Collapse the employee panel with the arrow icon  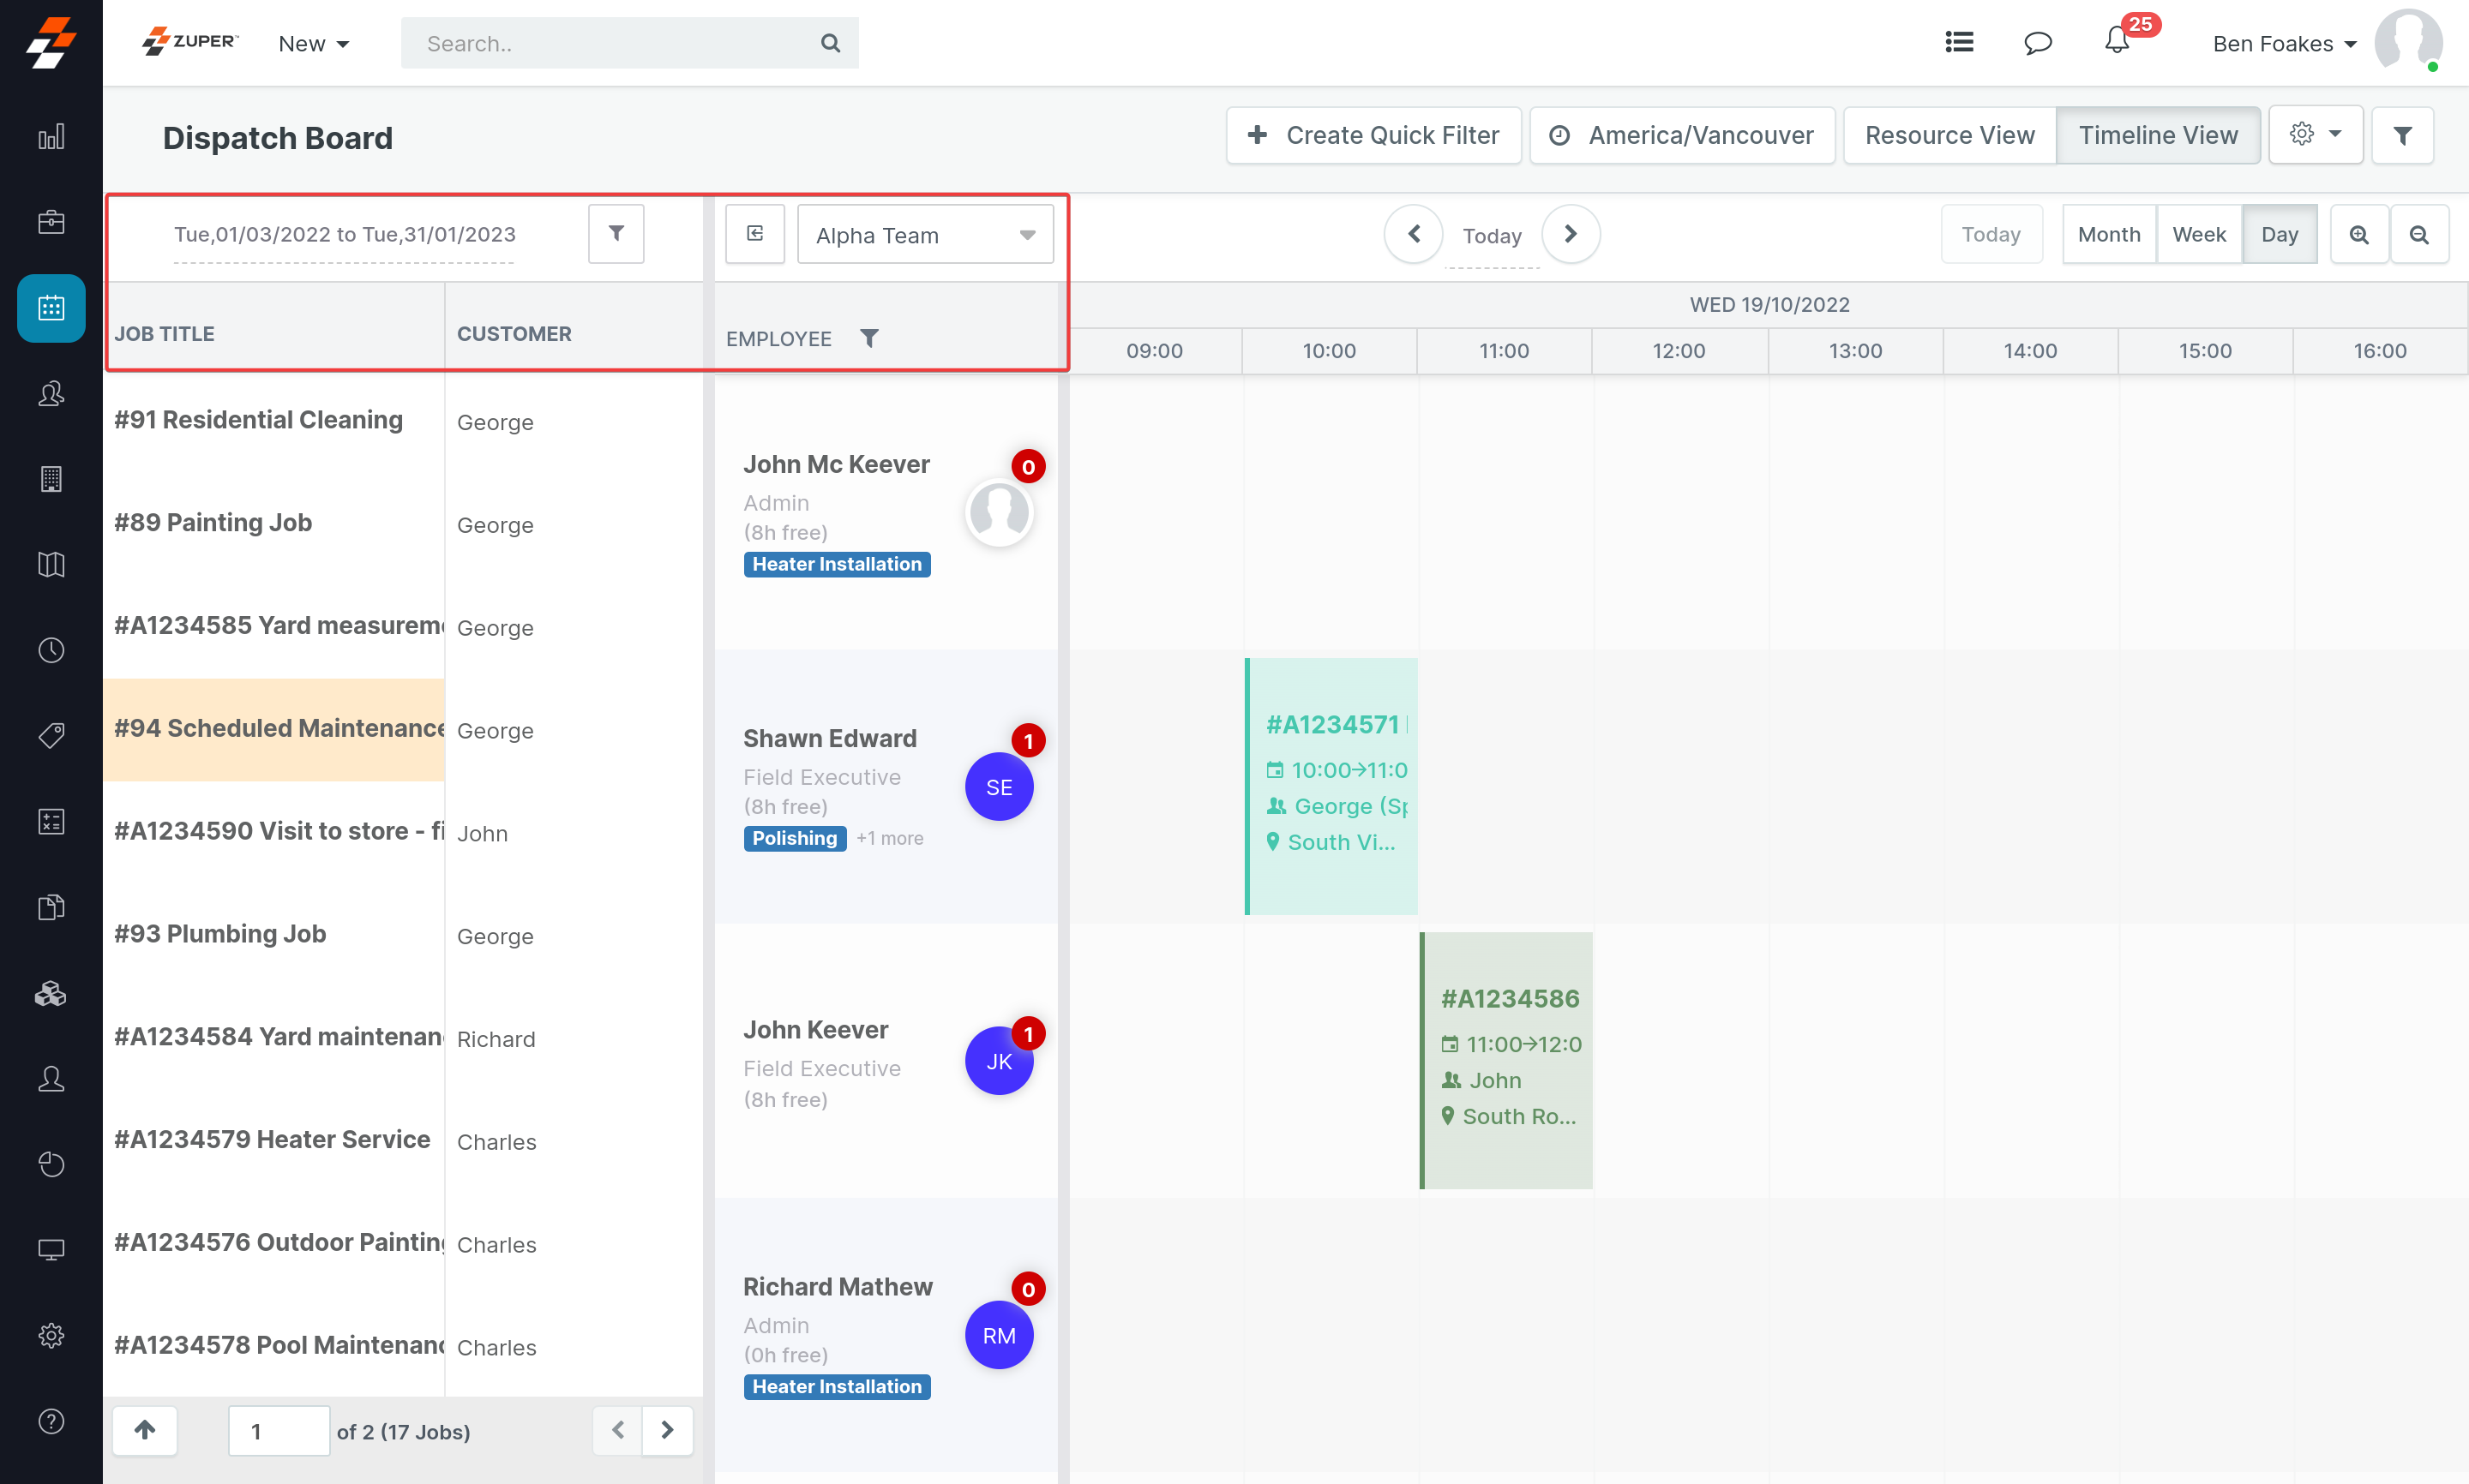tap(755, 234)
